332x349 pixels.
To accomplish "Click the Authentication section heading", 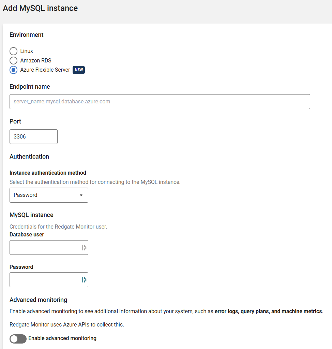I will (x=29, y=157).
